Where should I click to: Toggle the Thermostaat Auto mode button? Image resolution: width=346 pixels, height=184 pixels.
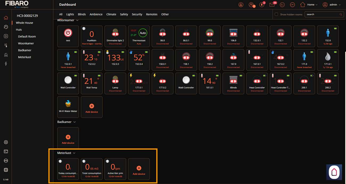143,33
